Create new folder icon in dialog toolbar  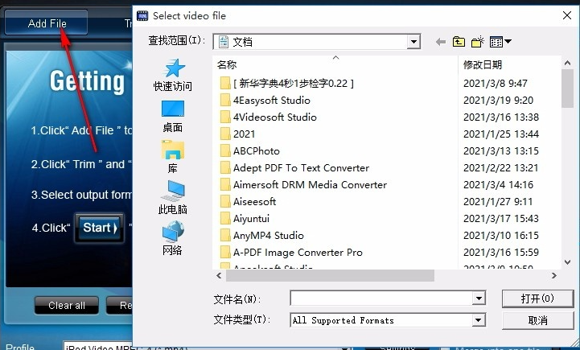click(x=478, y=42)
